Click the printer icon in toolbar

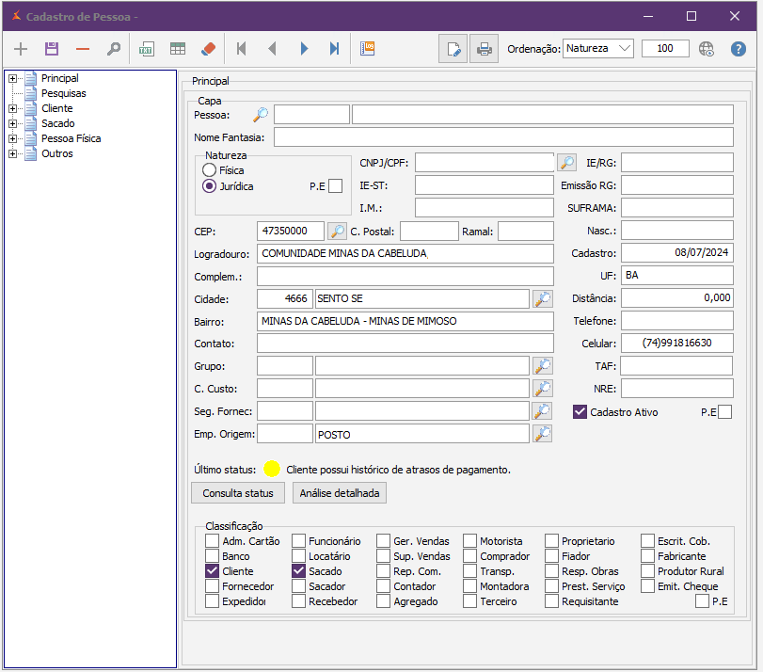point(483,49)
